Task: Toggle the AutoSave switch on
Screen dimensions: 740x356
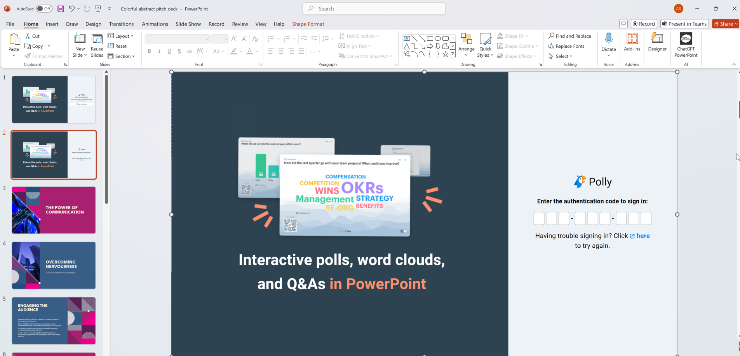Action: (44, 8)
